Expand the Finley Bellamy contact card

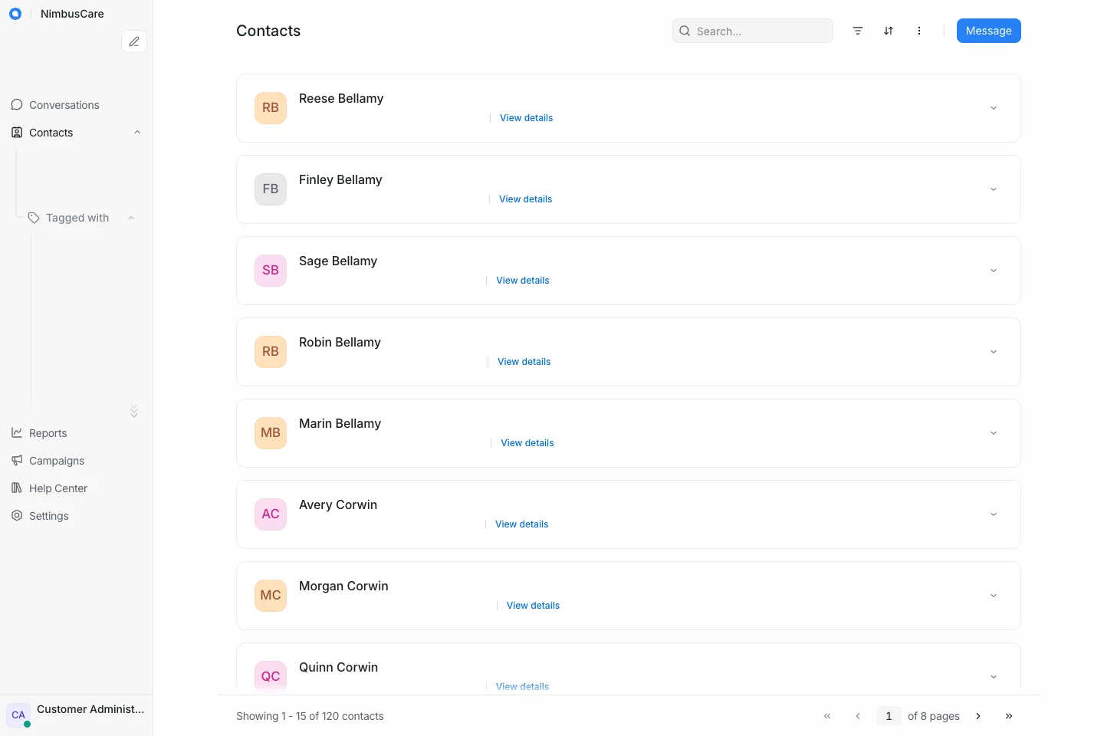(994, 189)
